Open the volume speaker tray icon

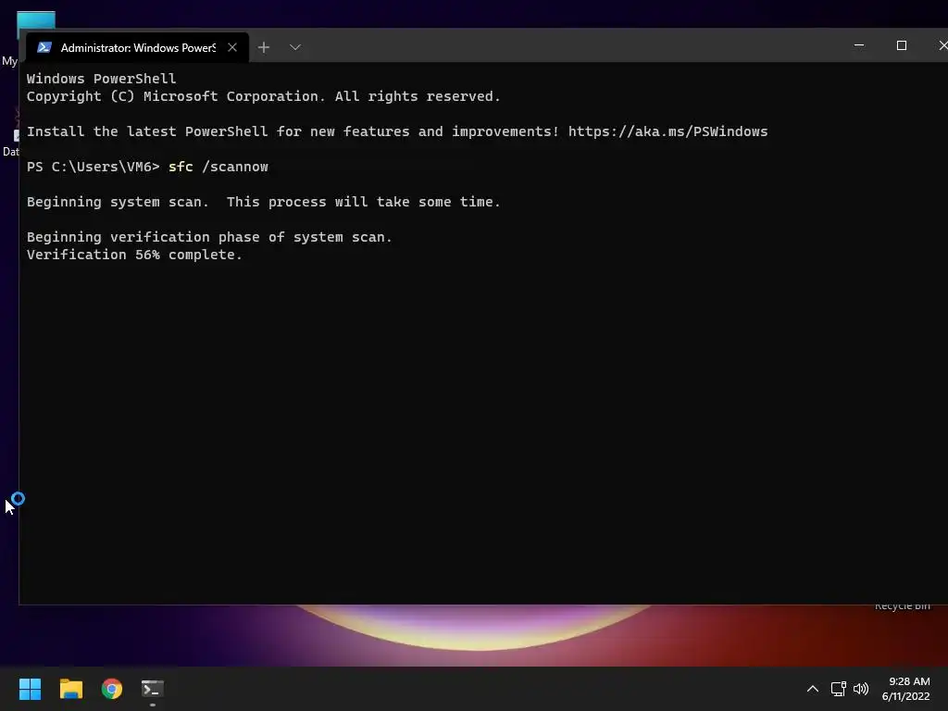(860, 689)
